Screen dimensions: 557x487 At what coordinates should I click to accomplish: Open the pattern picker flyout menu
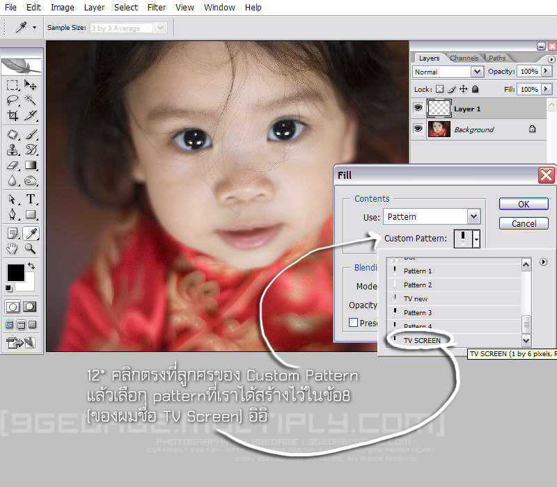543,262
